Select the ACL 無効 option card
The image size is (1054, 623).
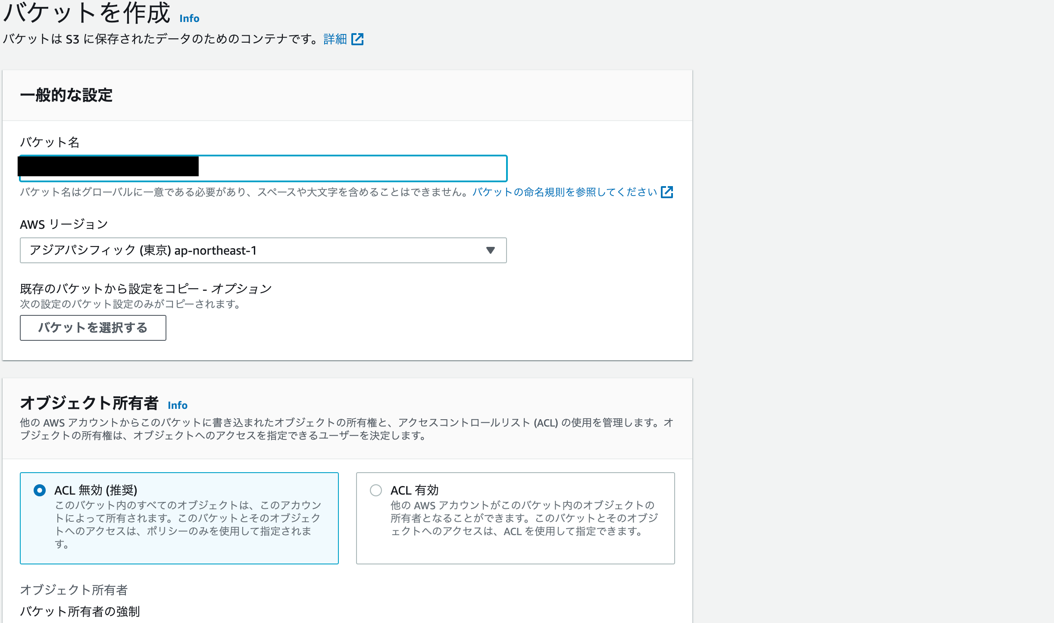(179, 517)
